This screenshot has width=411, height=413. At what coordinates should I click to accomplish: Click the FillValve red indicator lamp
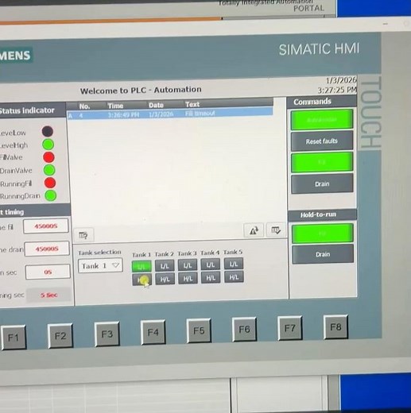click(48, 157)
